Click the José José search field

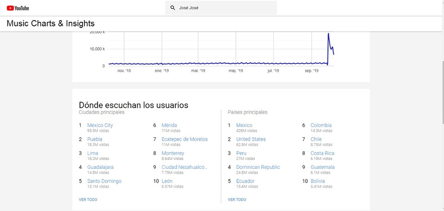click(225, 8)
